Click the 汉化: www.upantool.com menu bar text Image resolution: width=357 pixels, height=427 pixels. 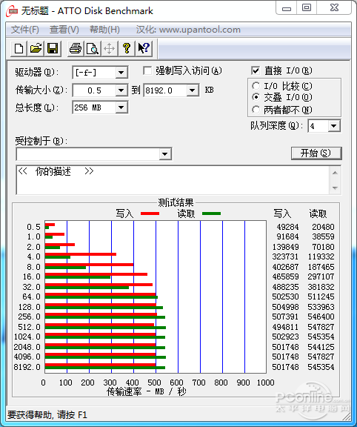point(188,30)
